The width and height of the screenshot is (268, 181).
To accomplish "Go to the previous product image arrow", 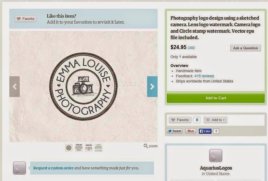I will coord(14,87).
